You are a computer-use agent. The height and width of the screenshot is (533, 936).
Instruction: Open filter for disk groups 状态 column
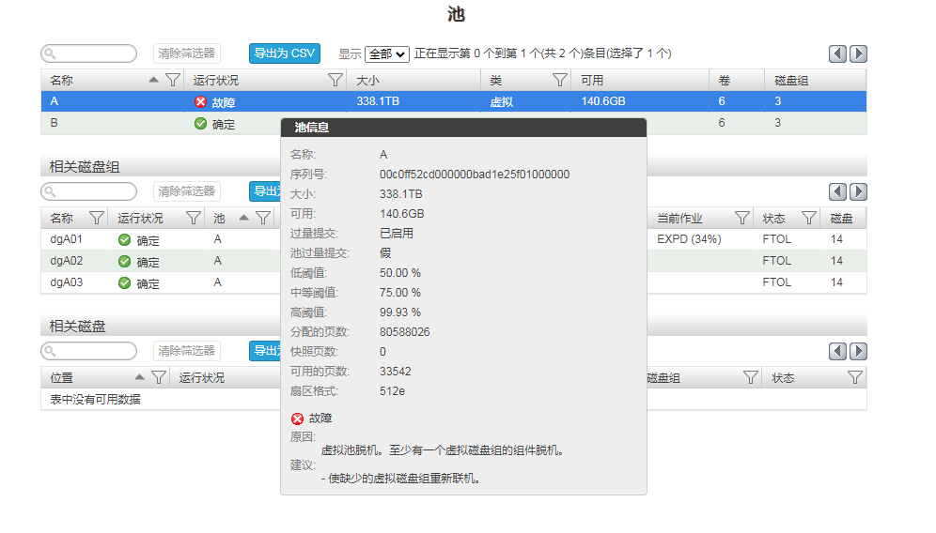click(808, 218)
